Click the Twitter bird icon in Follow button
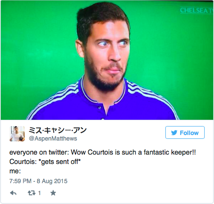The height and width of the screenshot is (204, 214). pyautogui.click(x=174, y=133)
